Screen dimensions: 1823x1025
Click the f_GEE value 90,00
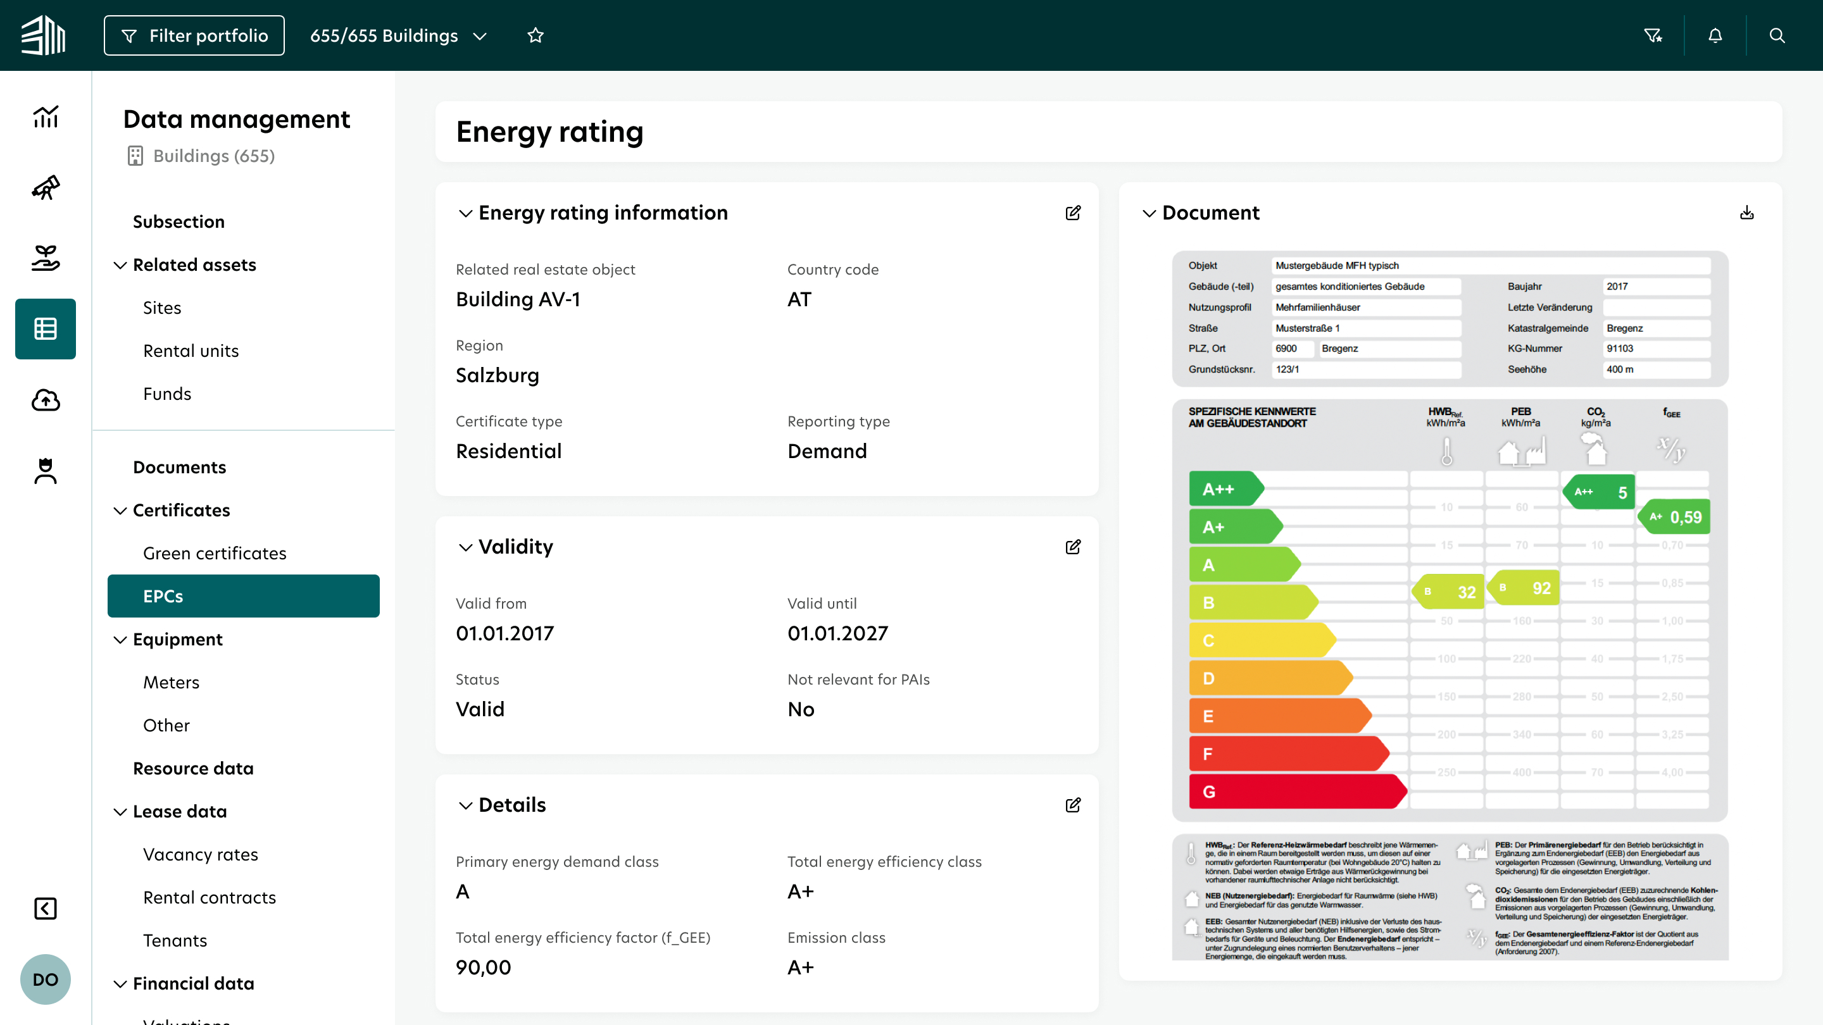484,967
